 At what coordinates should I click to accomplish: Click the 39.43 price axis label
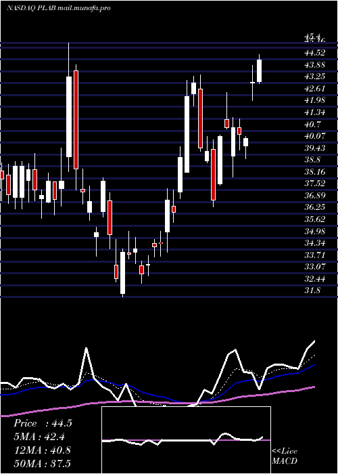tap(315, 148)
